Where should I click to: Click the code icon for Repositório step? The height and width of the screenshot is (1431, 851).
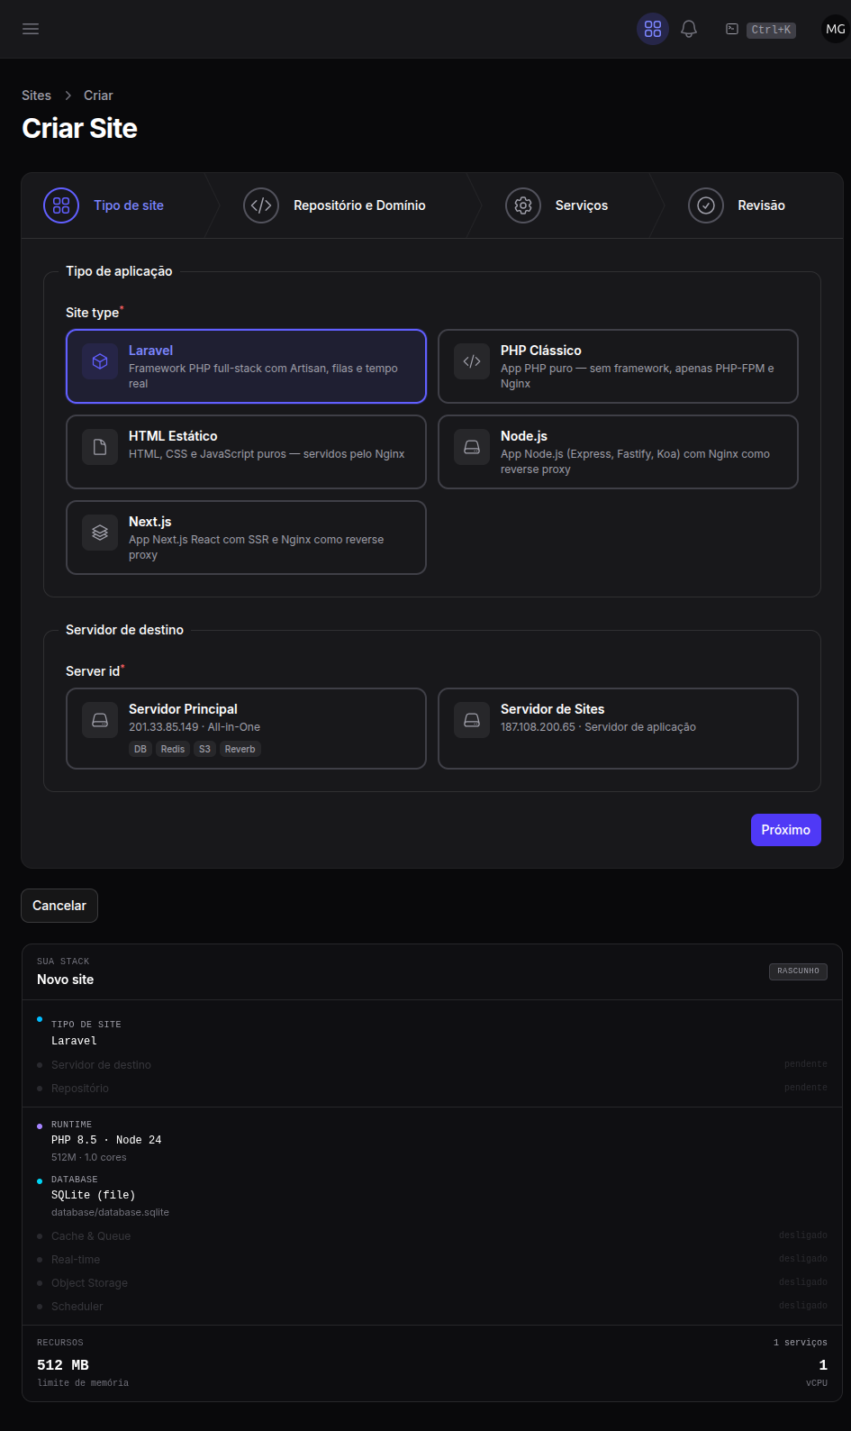pos(261,205)
